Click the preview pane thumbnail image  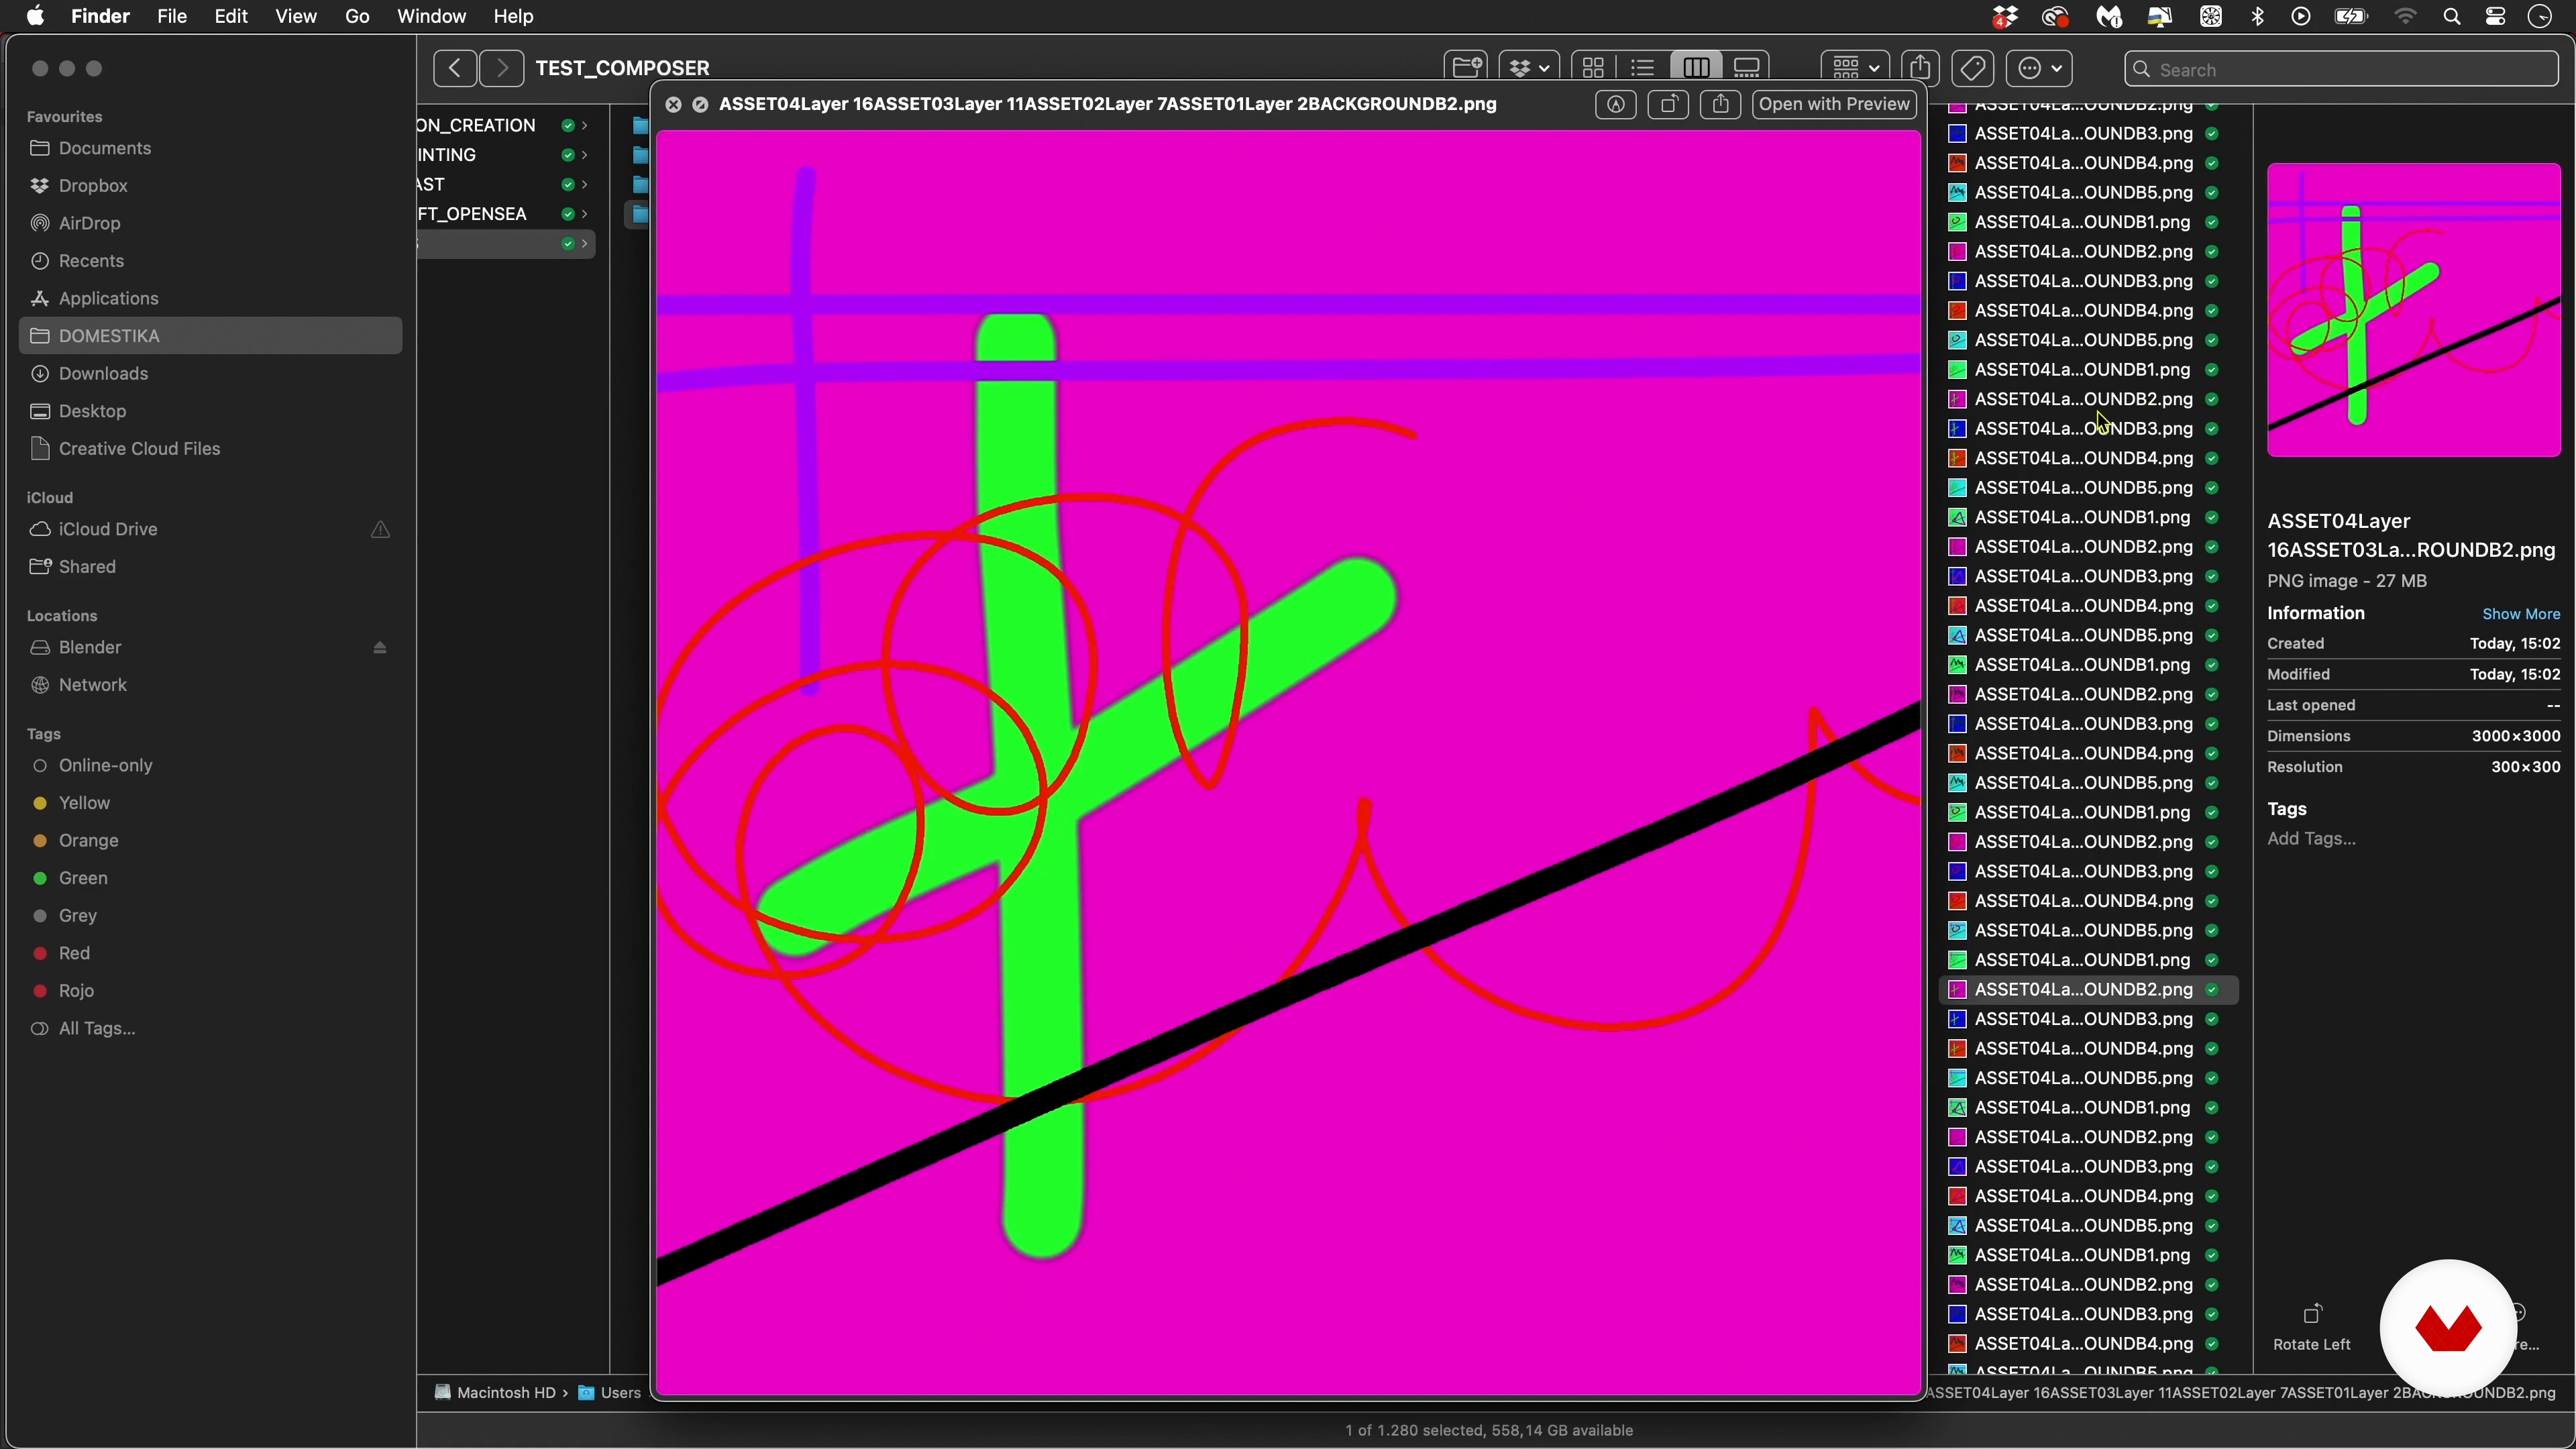(2413, 310)
